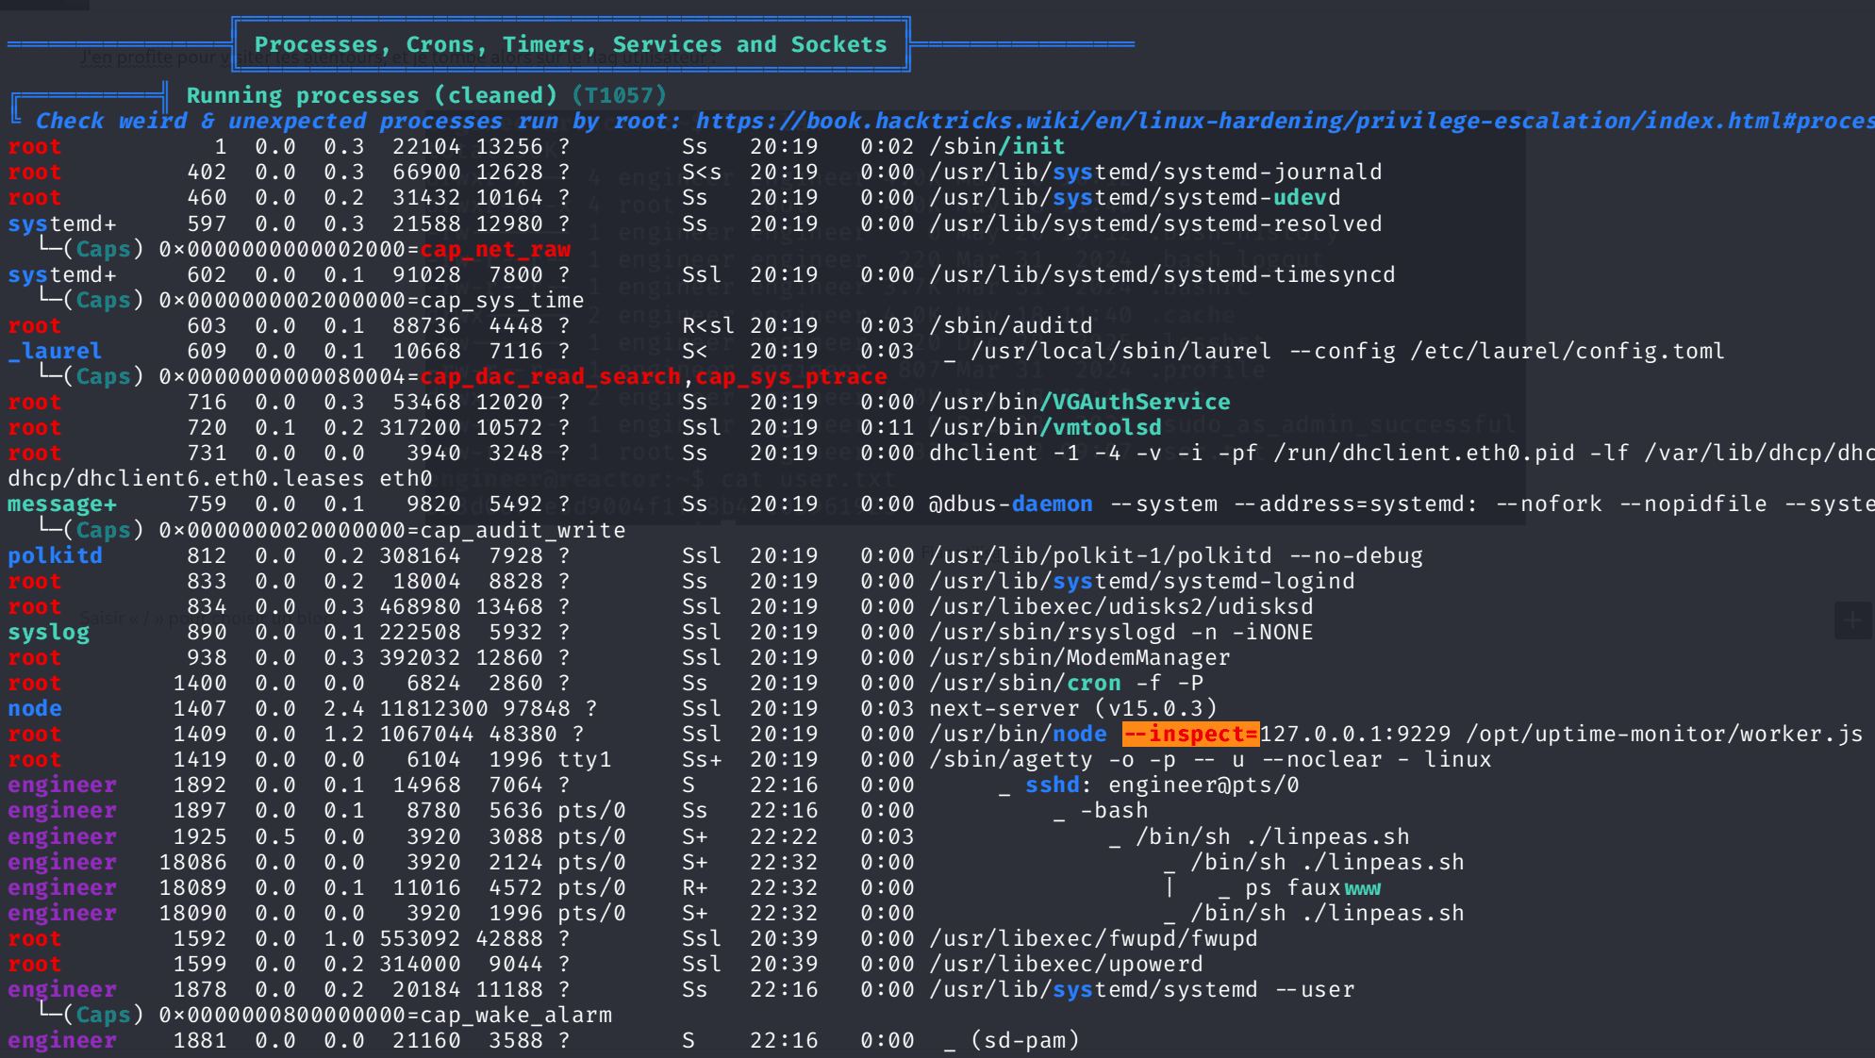This screenshot has height=1058, width=1875.
Task: Select the syslog user name
Action: (x=48, y=632)
